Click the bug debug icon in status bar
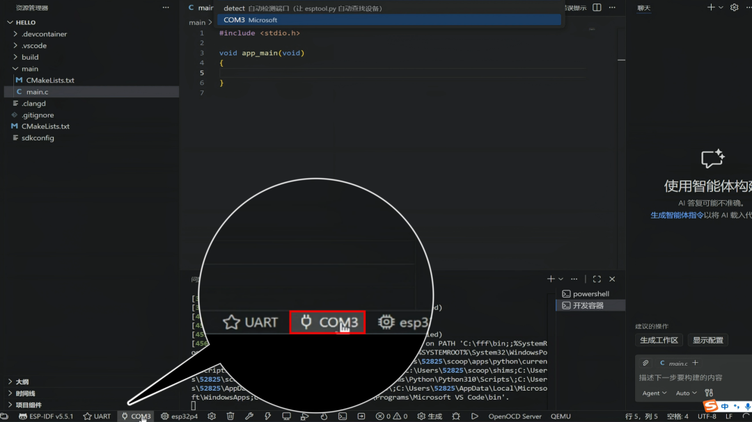Viewport: 752px width, 422px height. 455,416
